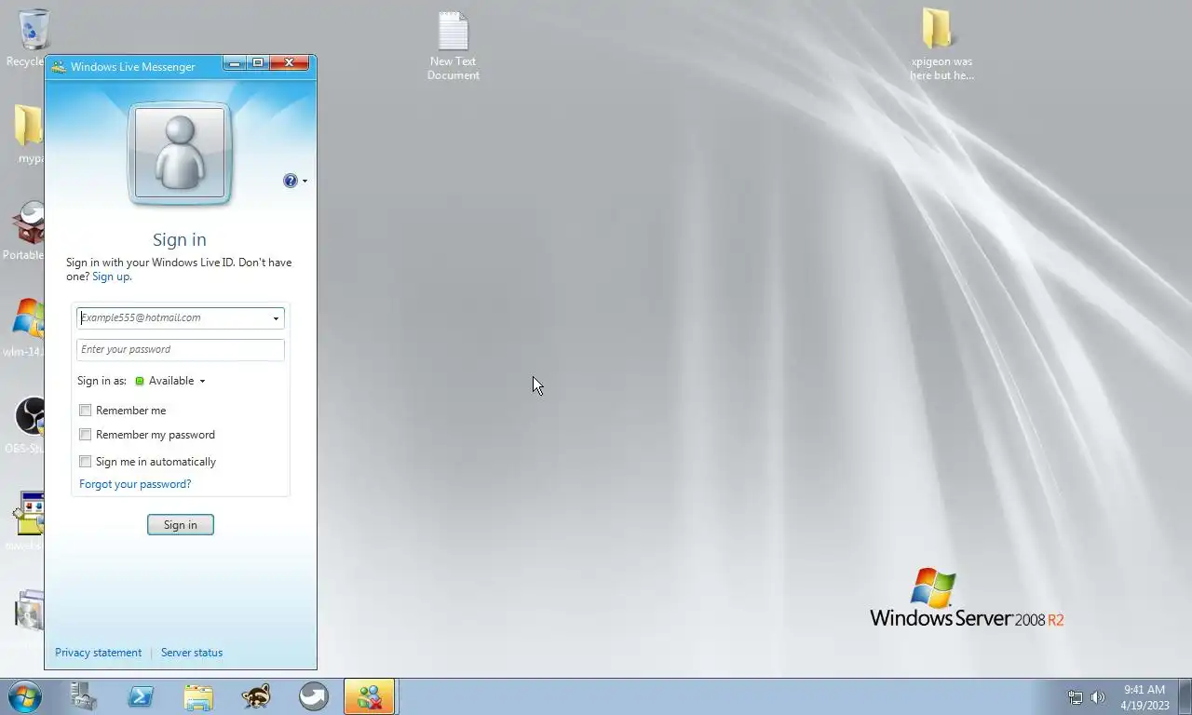Open the help question mark icon

point(291,181)
